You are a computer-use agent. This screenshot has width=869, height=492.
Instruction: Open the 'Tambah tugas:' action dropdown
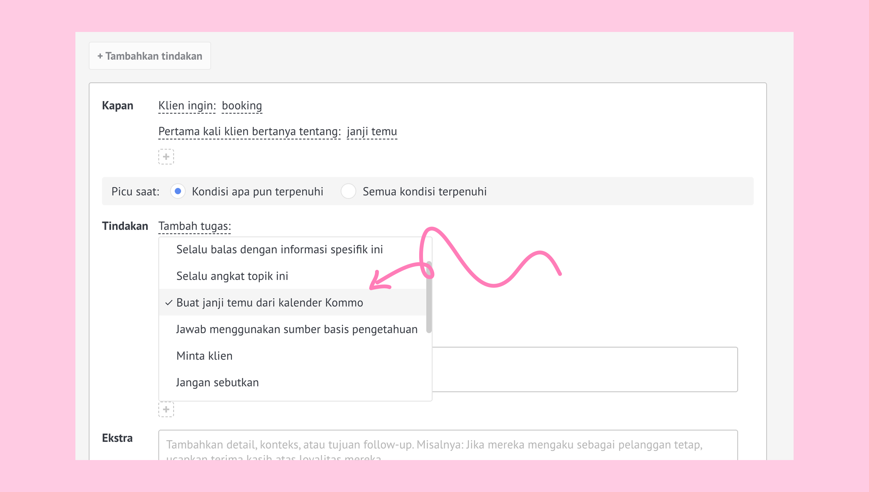[195, 226]
